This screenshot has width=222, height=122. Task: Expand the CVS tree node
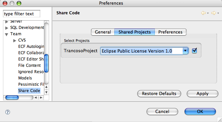point(15,41)
